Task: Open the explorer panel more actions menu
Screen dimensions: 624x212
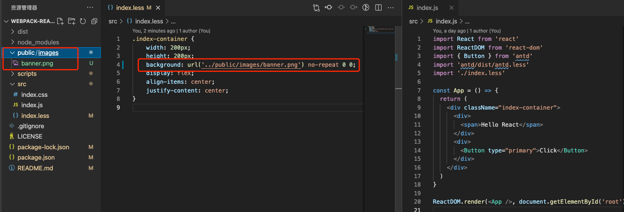Action: 90,8
